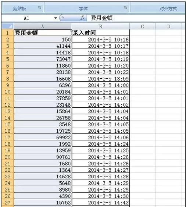
Task: Click the cell containing 4390
Action: click(43, 196)
